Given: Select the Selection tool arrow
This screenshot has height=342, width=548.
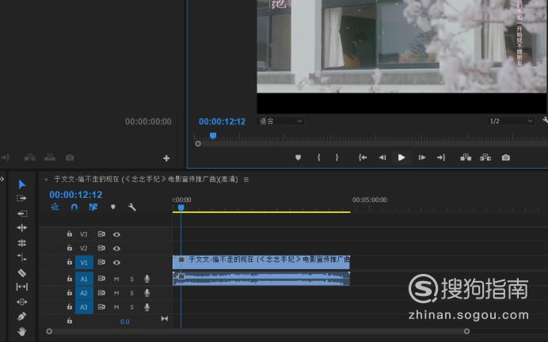Looking at the screenshot, I should (21, 184).
